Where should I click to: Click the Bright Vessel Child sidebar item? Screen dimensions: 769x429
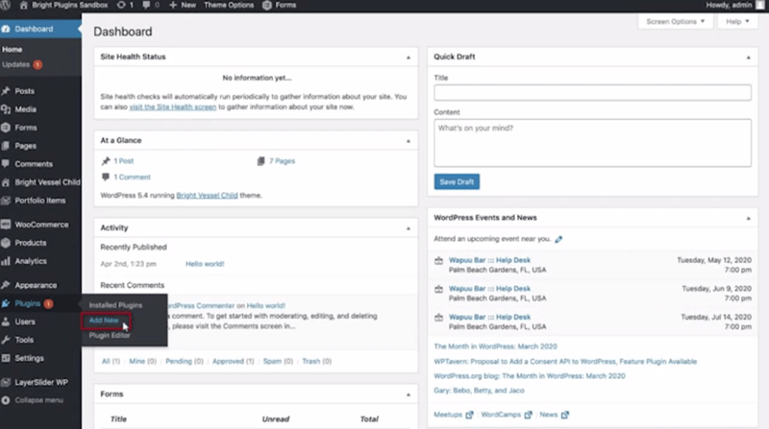point(40,182)
